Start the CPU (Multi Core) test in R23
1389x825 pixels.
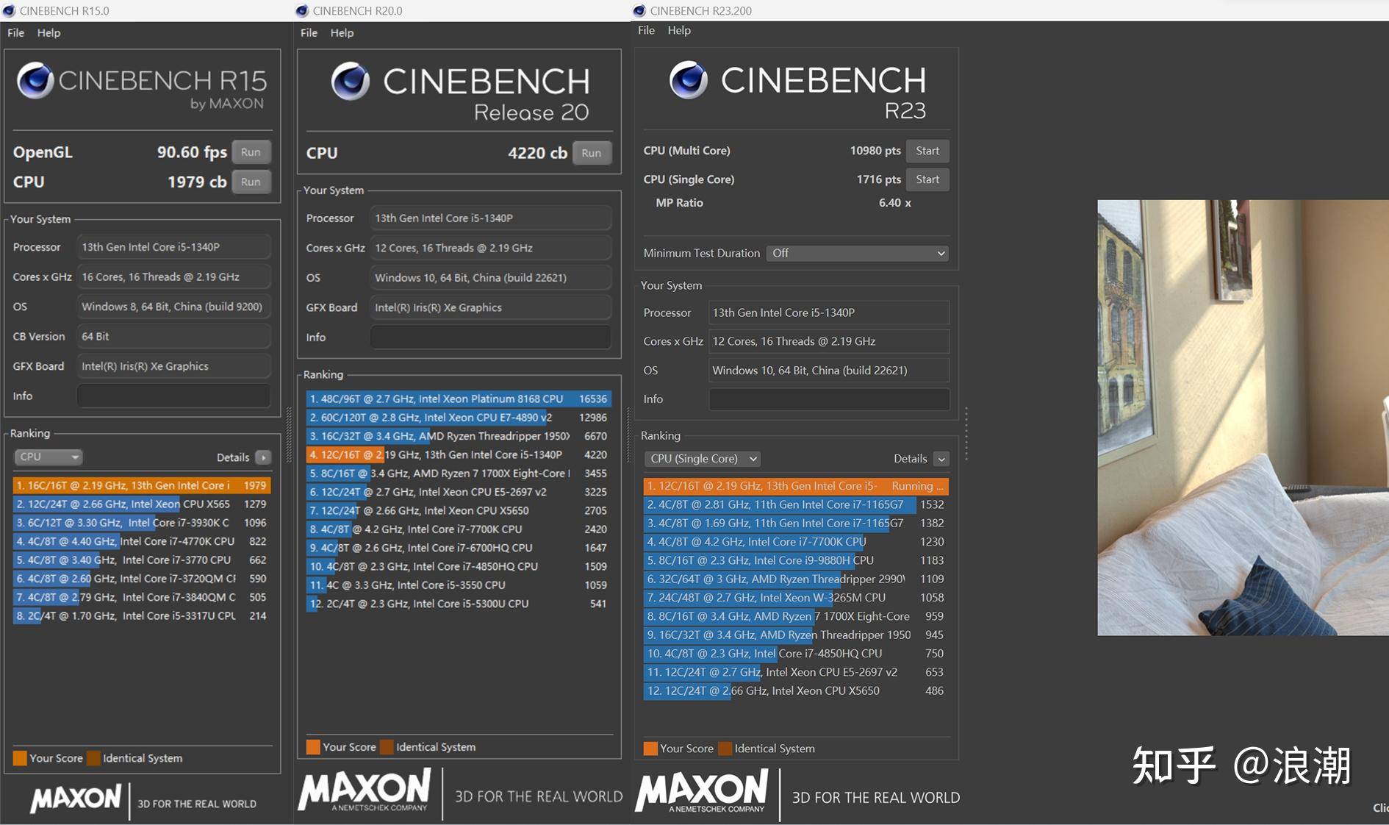coord(927,151)
